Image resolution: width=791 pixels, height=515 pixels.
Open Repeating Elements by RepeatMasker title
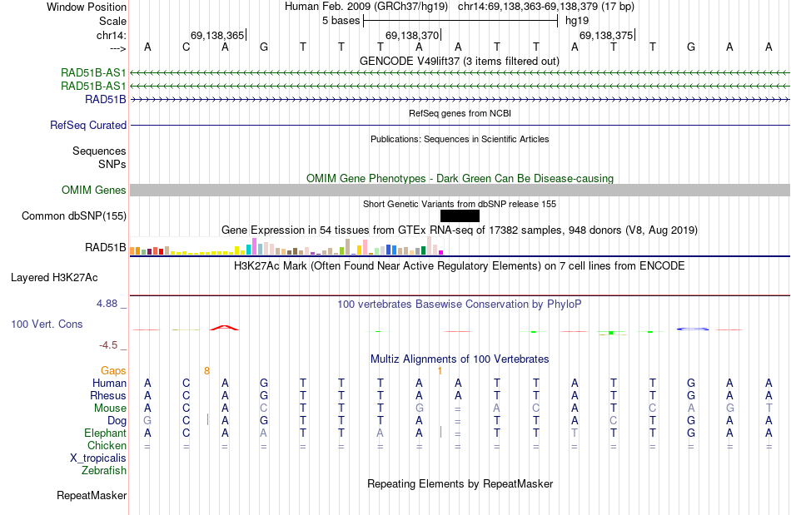460,483
